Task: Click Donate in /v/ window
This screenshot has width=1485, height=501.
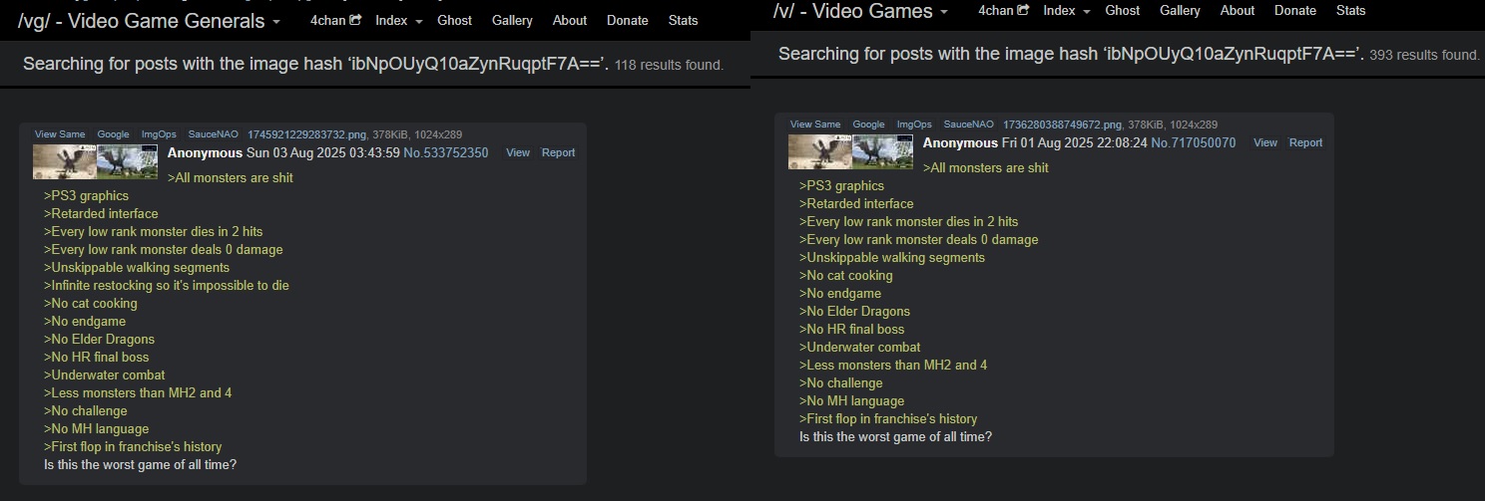Action: pyautogui.click(x=1295, y=10)
